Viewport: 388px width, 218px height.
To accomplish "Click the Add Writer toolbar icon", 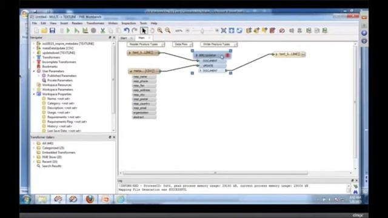I will pyautogui.click(x=256, y=30).
